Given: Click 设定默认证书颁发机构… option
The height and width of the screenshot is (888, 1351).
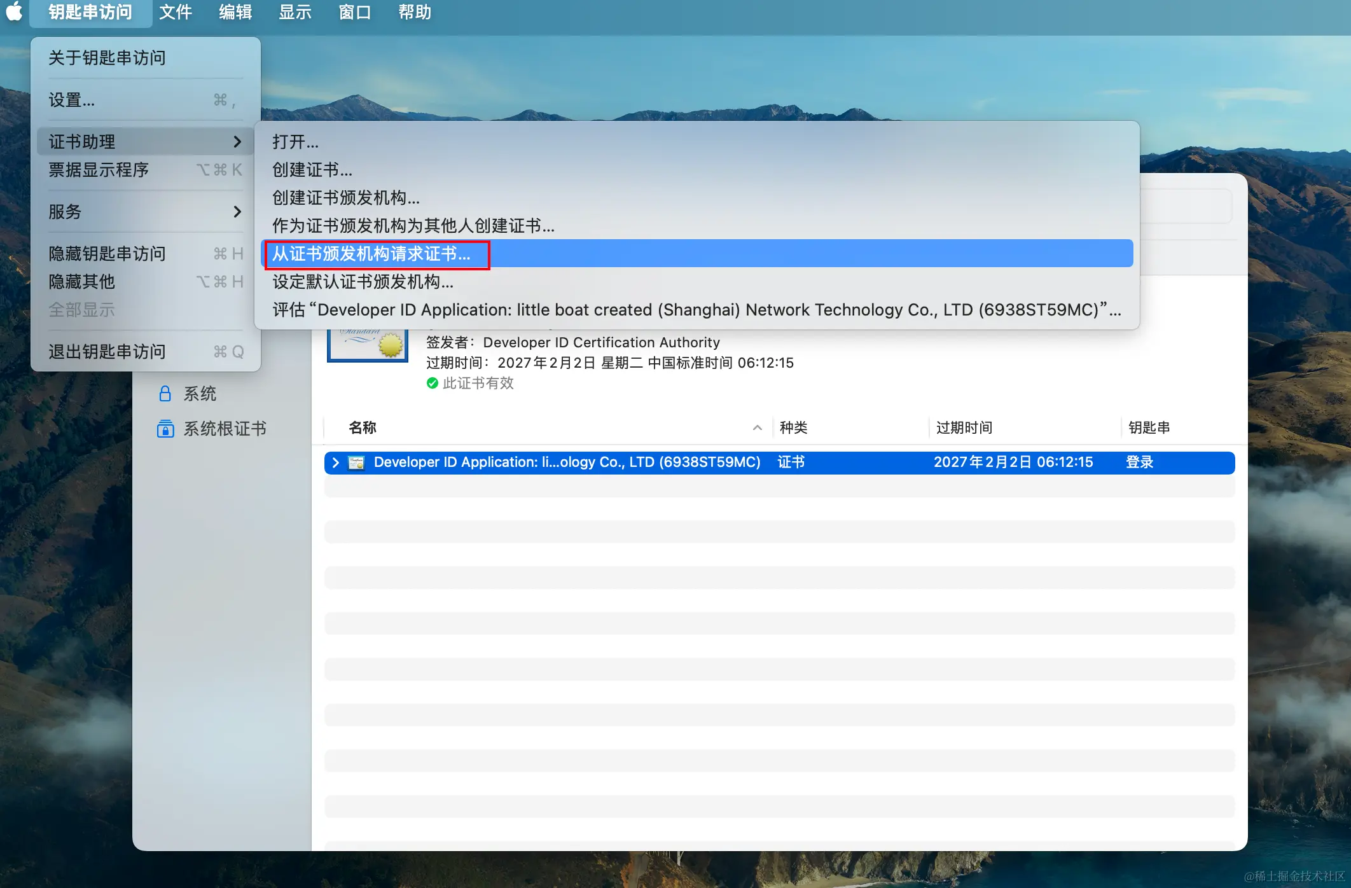Looking at the screenshot, I should tap(363, 282).
